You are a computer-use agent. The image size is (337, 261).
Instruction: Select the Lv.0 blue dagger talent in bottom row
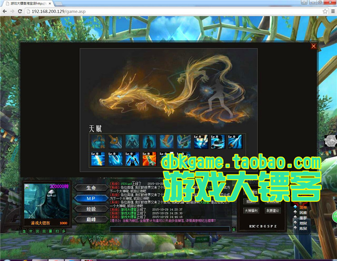tap(115, 159)
